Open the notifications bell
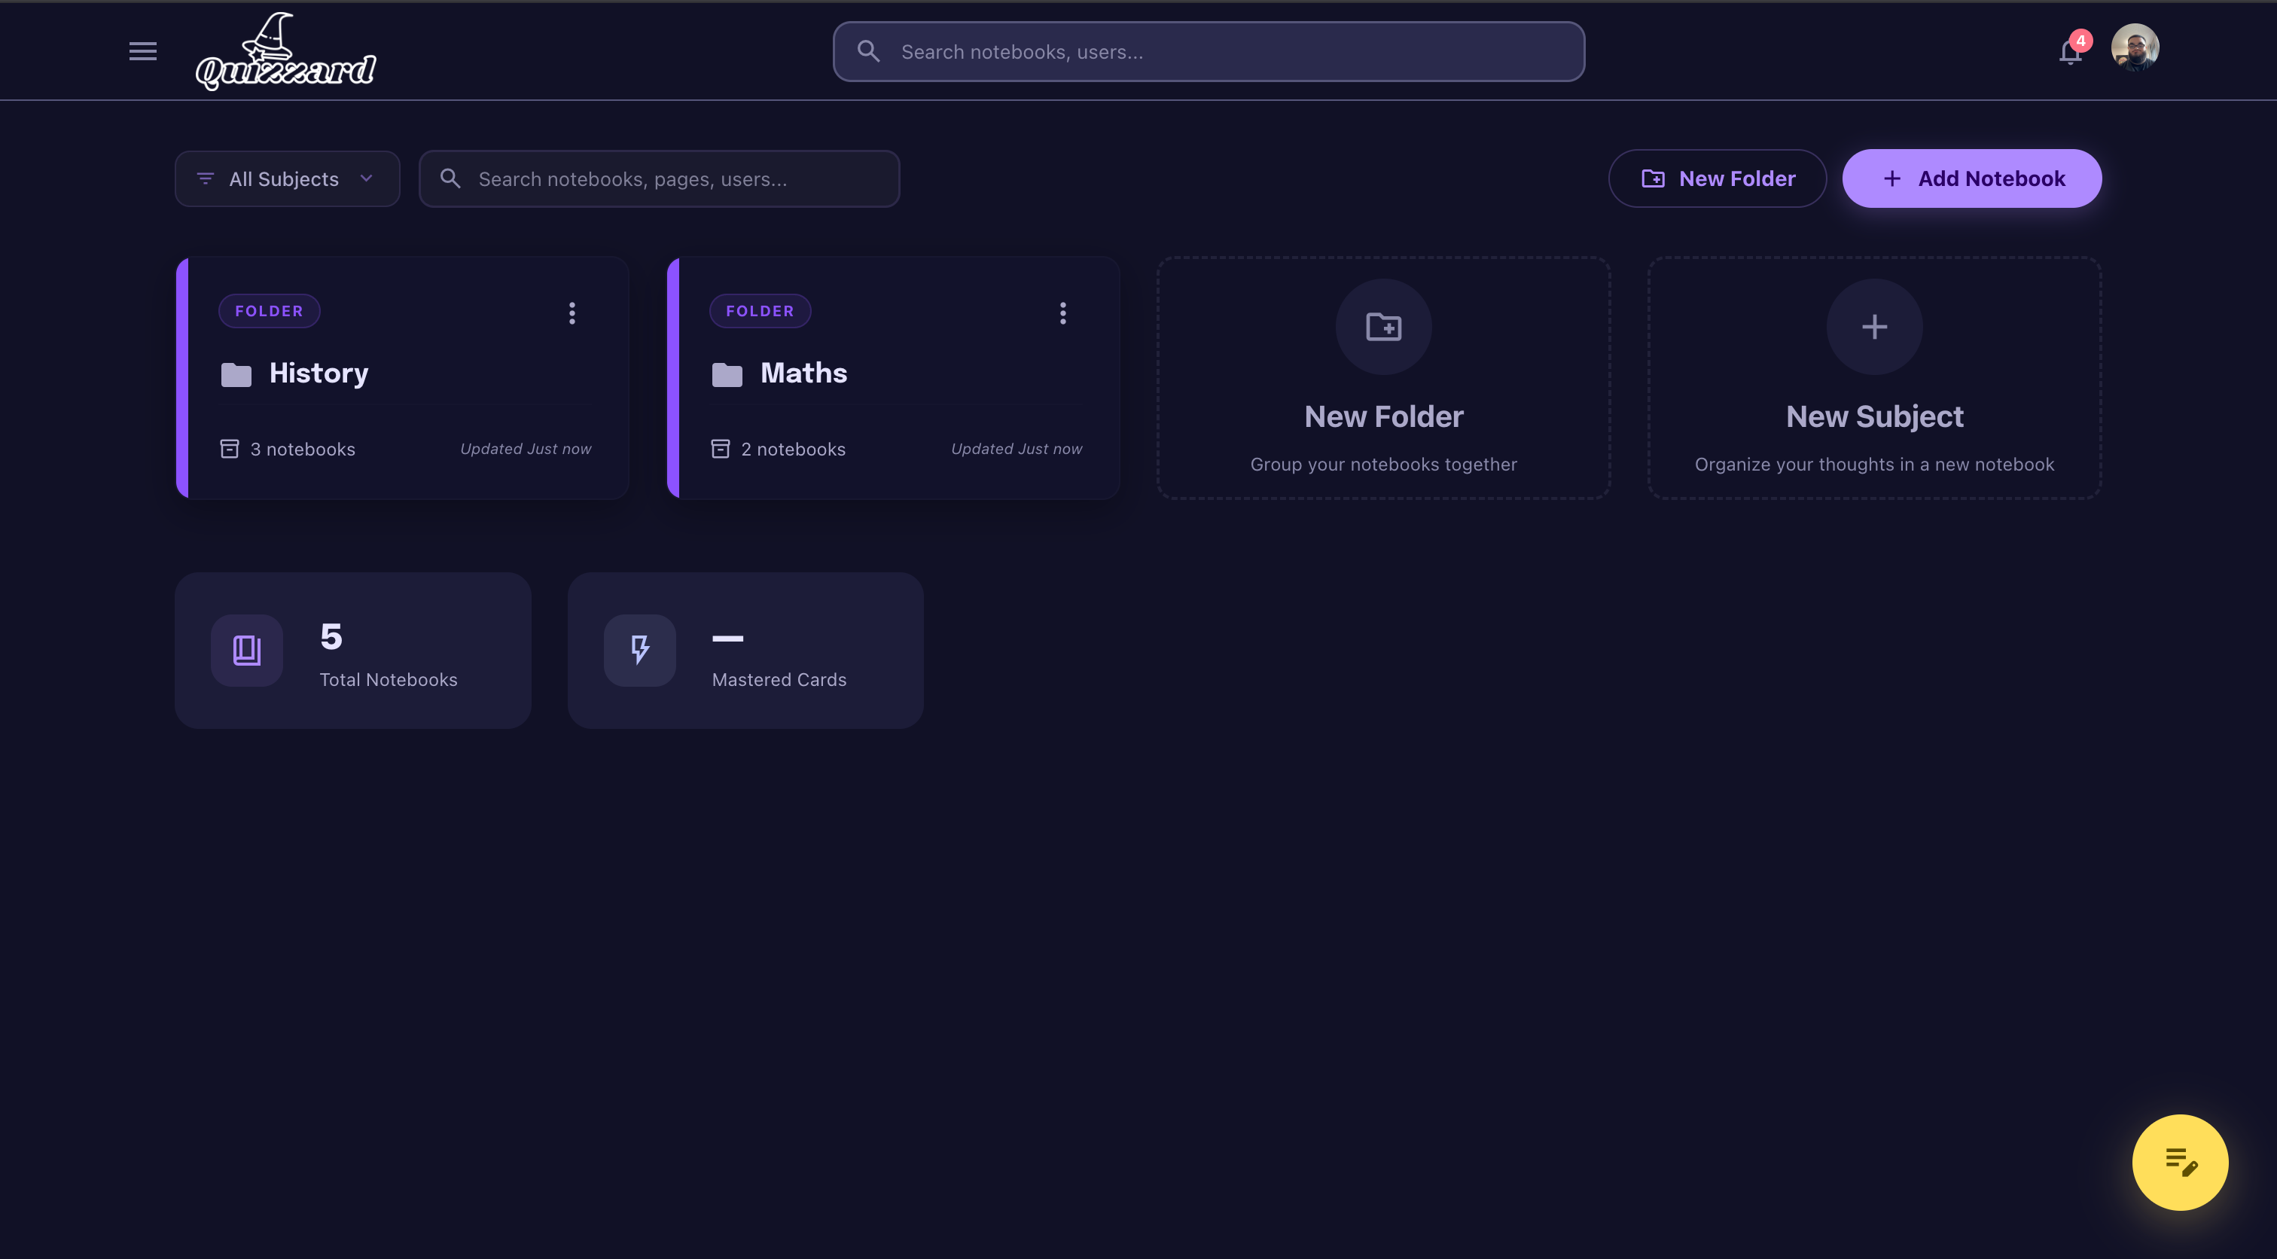2277x1259 pixels. click(2069, 52)
